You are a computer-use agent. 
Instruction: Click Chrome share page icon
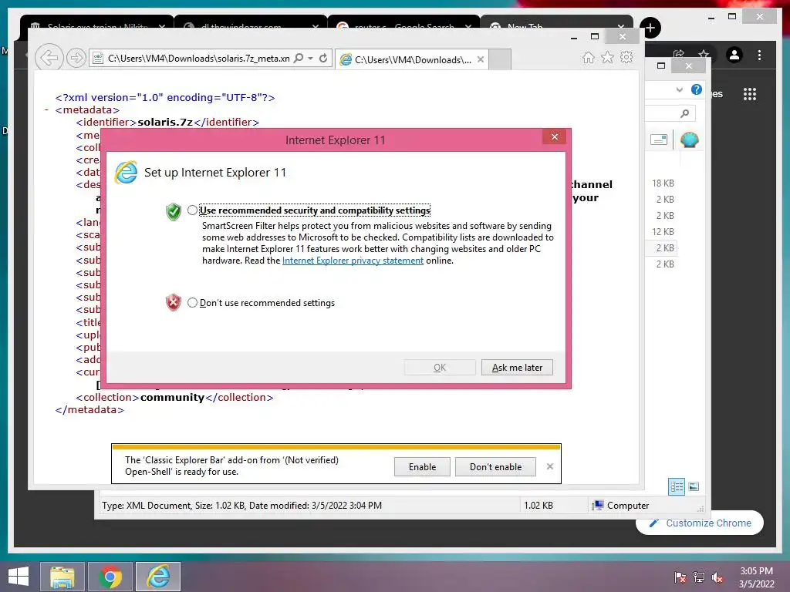[679, 53]
